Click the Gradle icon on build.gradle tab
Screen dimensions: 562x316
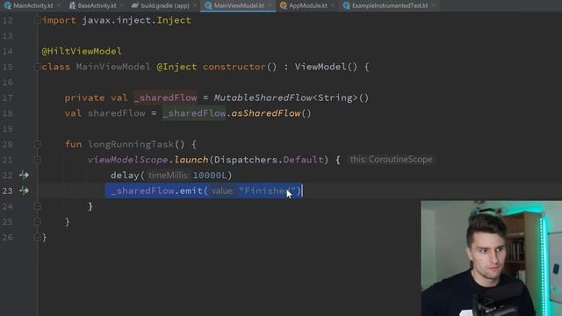tap(134, 6)
